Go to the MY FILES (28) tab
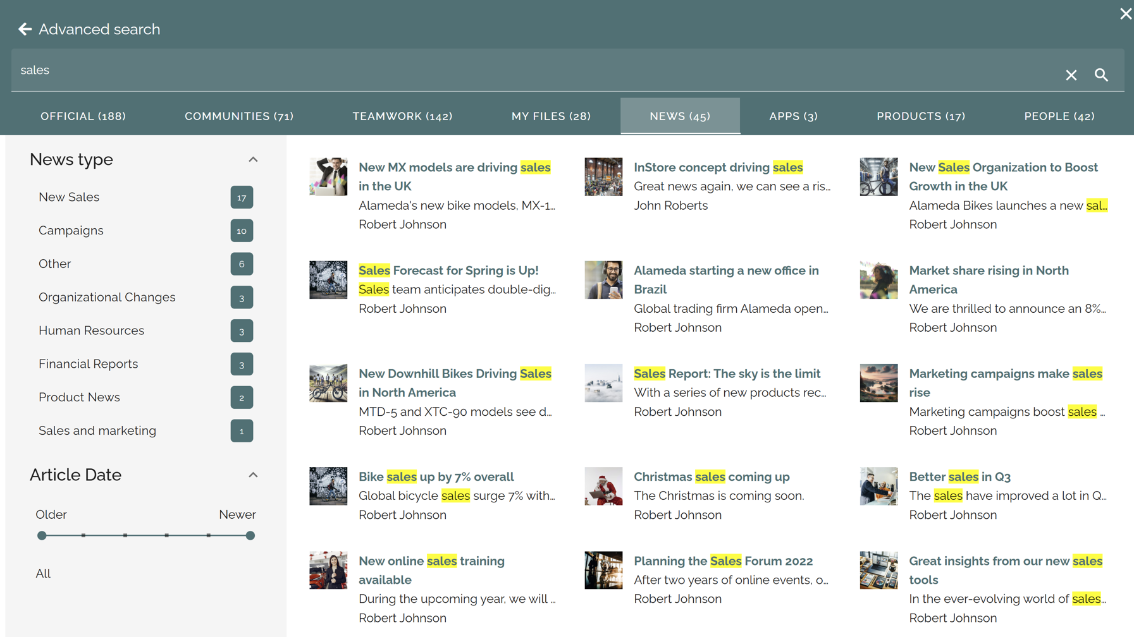 click(x=551, y=116)
